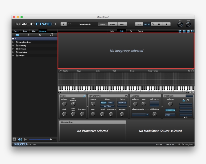This screenshot has height=164, width=206.
Task: Switch to the Tree tab
Action: coord(25,31)
